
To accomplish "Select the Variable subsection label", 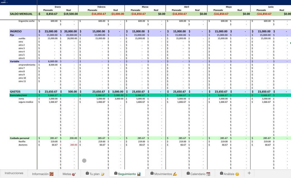I will tap(15, 61).
